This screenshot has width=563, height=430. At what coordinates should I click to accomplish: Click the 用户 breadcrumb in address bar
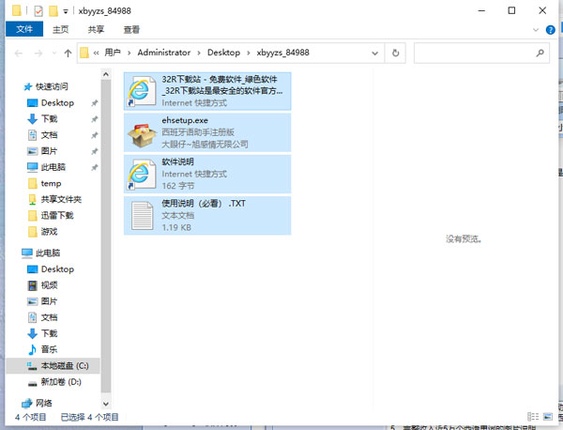[x=113, y=53]
